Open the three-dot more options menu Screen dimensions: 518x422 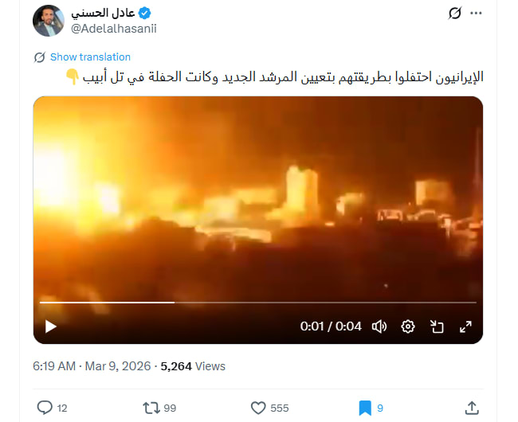476,14
